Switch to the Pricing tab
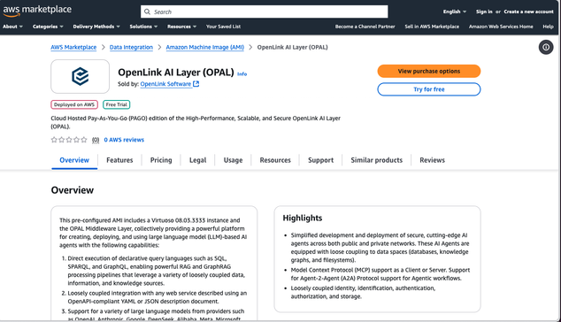This screenshot has height=322, width=561. coord(161,160)
